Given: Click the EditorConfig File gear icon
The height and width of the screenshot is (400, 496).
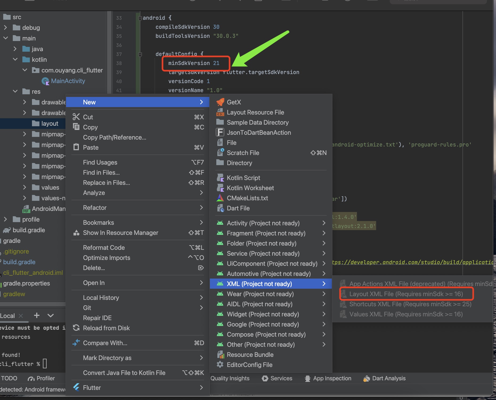Looking at the screenshot, I should pyautogui.click(x=220, y=365).
